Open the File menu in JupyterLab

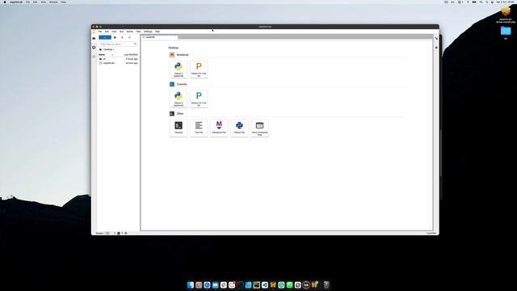tap(100, 32)
